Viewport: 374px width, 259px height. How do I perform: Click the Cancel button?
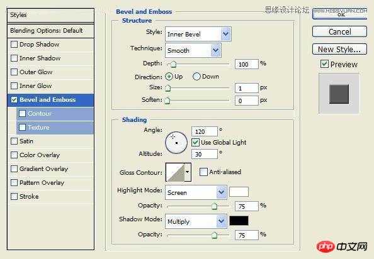click(x=339, y=31)
